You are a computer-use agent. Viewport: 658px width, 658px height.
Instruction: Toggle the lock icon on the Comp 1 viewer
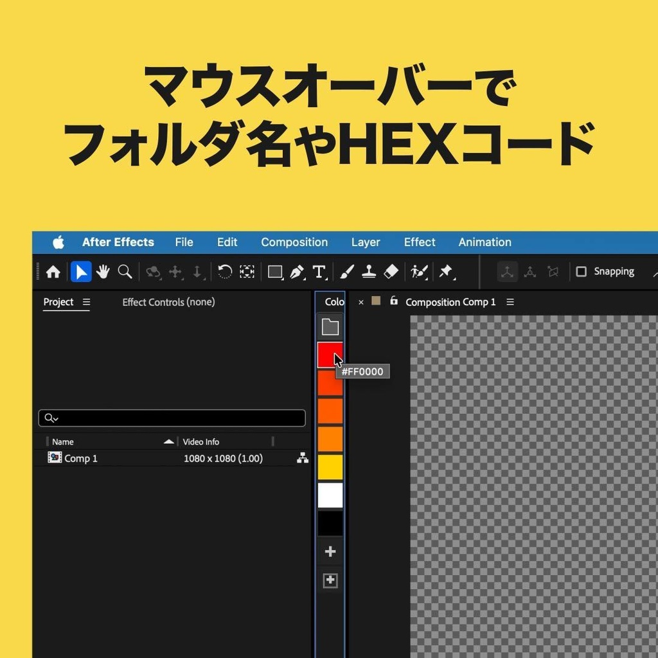[394, 301]
